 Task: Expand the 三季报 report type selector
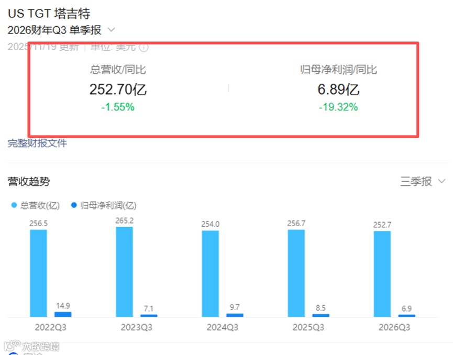tap(423, 181)
